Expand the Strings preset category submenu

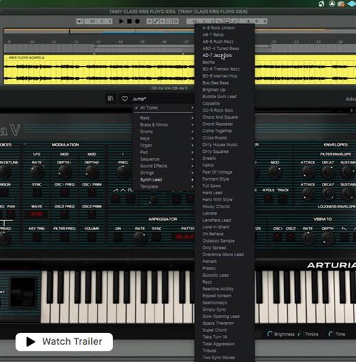(x=164, y=173)
